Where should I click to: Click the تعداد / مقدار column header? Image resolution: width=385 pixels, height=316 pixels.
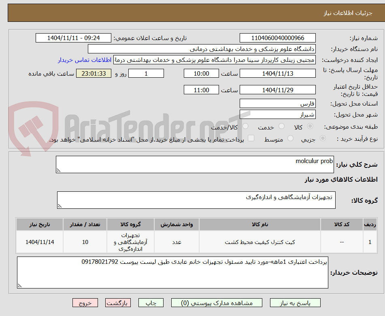point(85,224)
